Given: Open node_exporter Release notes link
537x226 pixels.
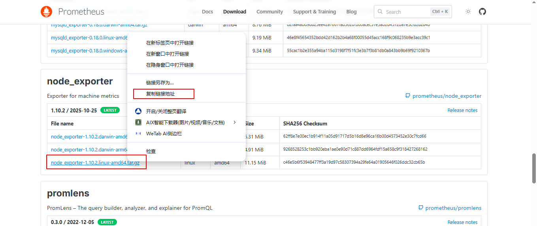Looking at the screenshot, I should coord(462,110).
